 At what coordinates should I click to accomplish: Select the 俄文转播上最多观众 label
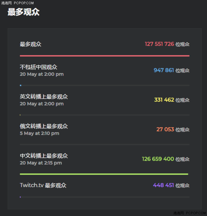(x=44, y=126)
